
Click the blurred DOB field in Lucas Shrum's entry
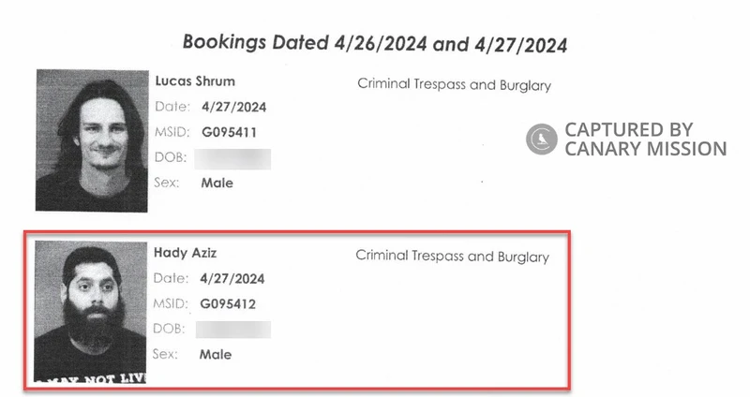232,159
